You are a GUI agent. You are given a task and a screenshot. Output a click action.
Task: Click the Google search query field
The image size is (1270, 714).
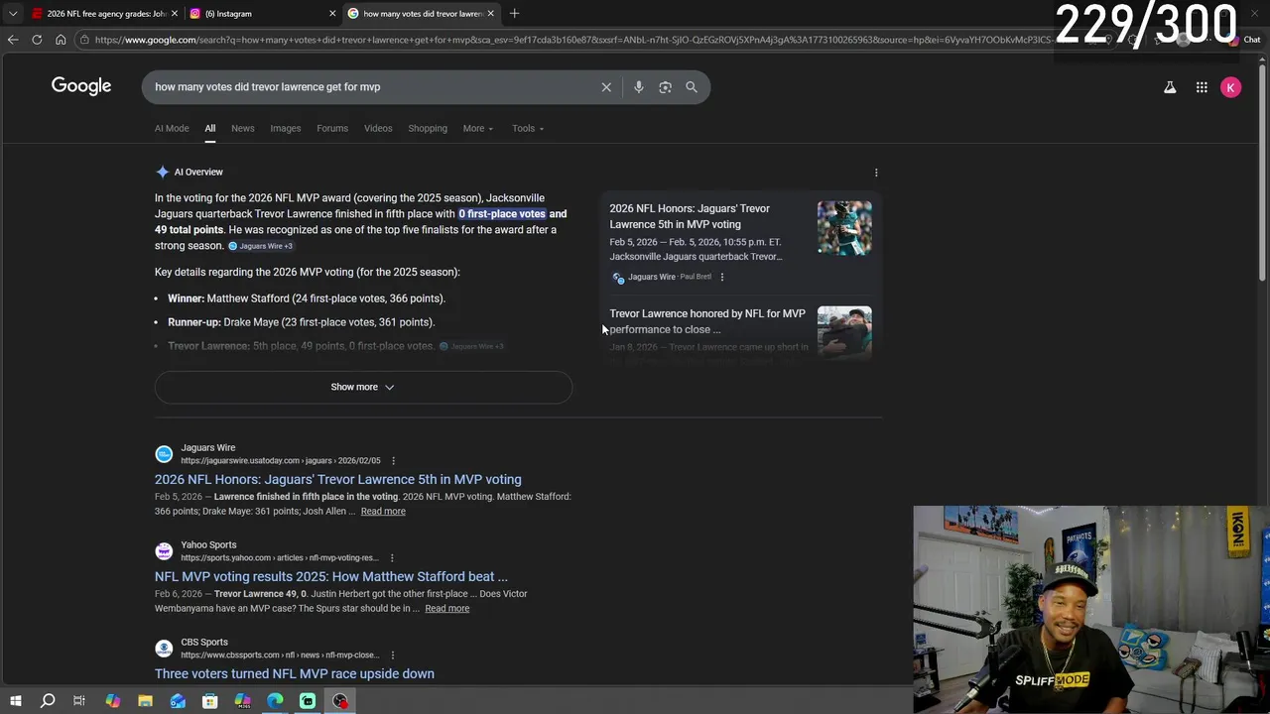pos(373,87)
